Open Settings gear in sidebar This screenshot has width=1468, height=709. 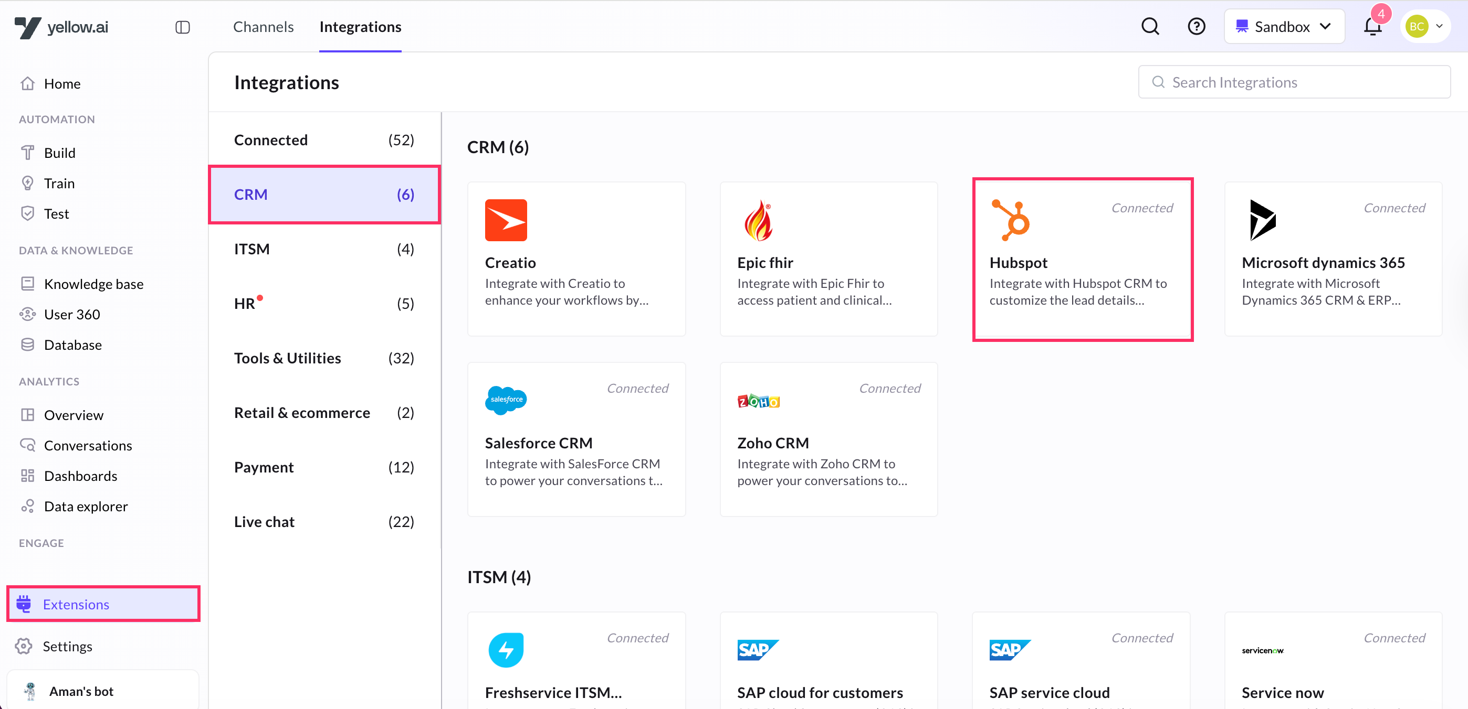(x=24, y=646)
